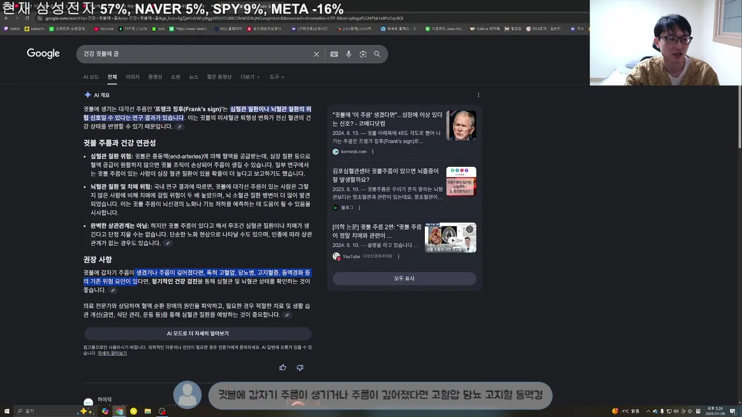Reload the page in browser toolbar

point(27,18)
